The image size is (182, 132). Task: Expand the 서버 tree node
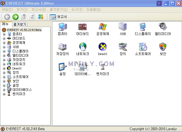4,47
